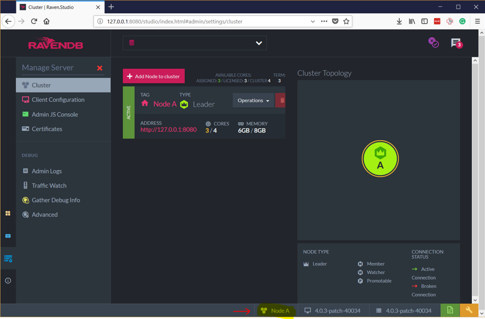
Task: Open the notifications icon with badge 3
Action: click(457, 43)
